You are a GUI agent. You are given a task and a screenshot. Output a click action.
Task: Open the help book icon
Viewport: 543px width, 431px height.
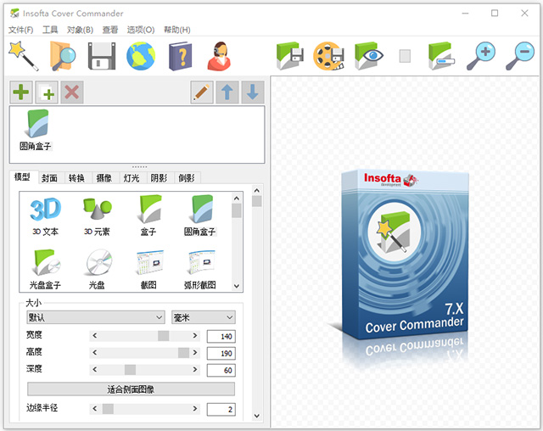click(x=181, y=56)
